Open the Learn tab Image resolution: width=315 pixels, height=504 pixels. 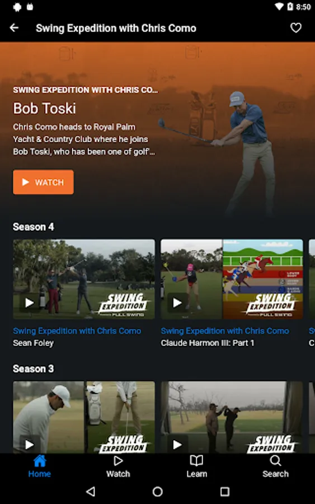pyautogui.click(x=196, y=466)
